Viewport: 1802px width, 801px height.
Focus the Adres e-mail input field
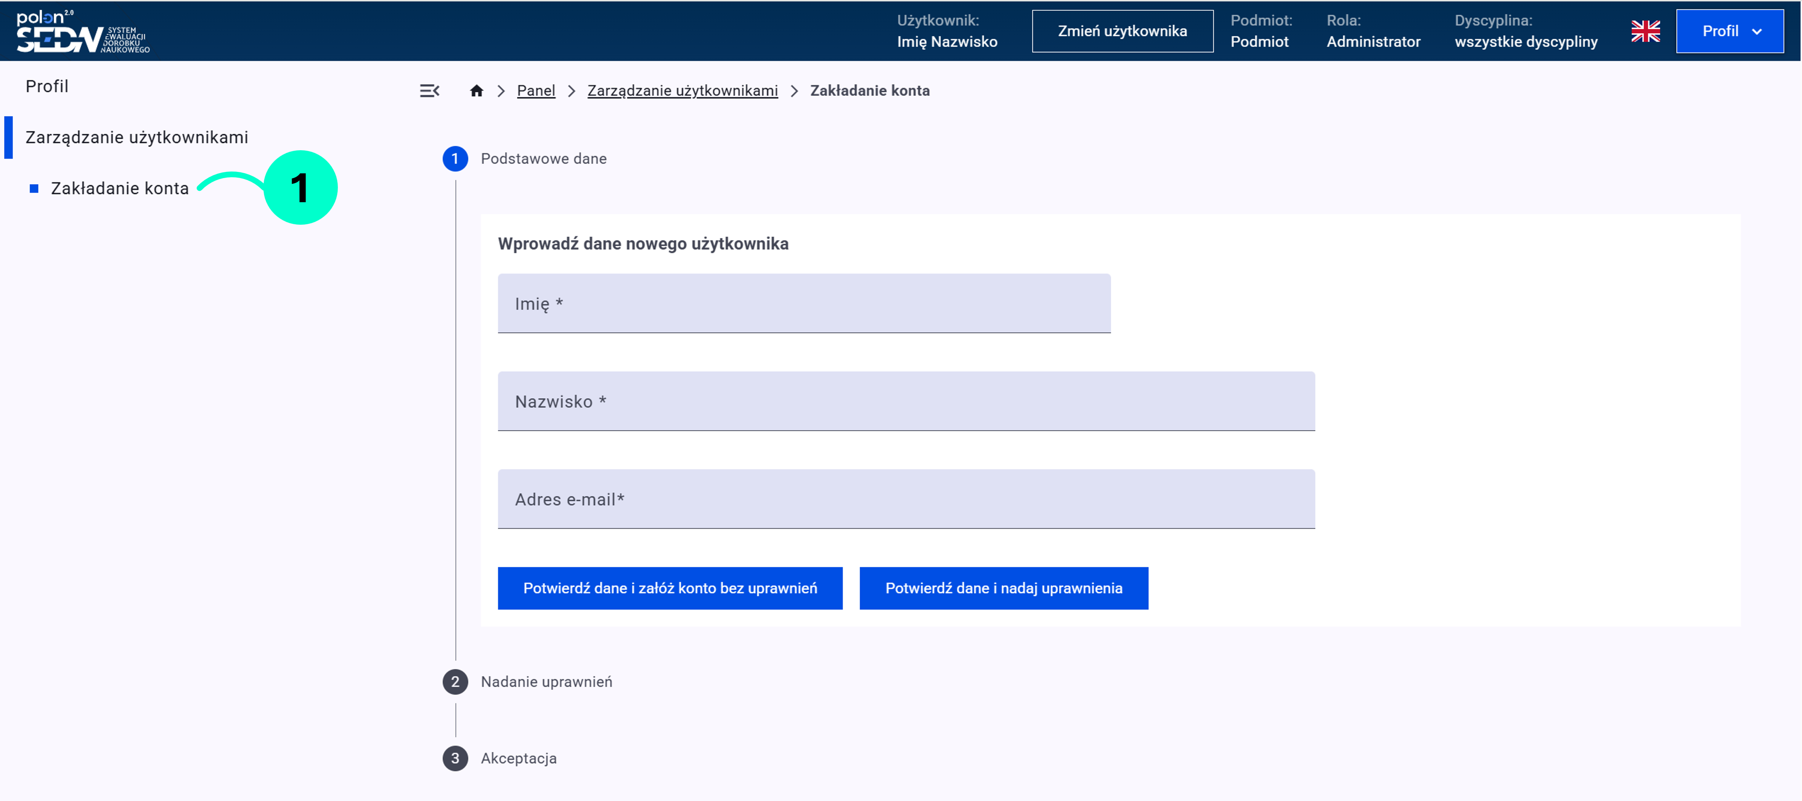(906, 499)
